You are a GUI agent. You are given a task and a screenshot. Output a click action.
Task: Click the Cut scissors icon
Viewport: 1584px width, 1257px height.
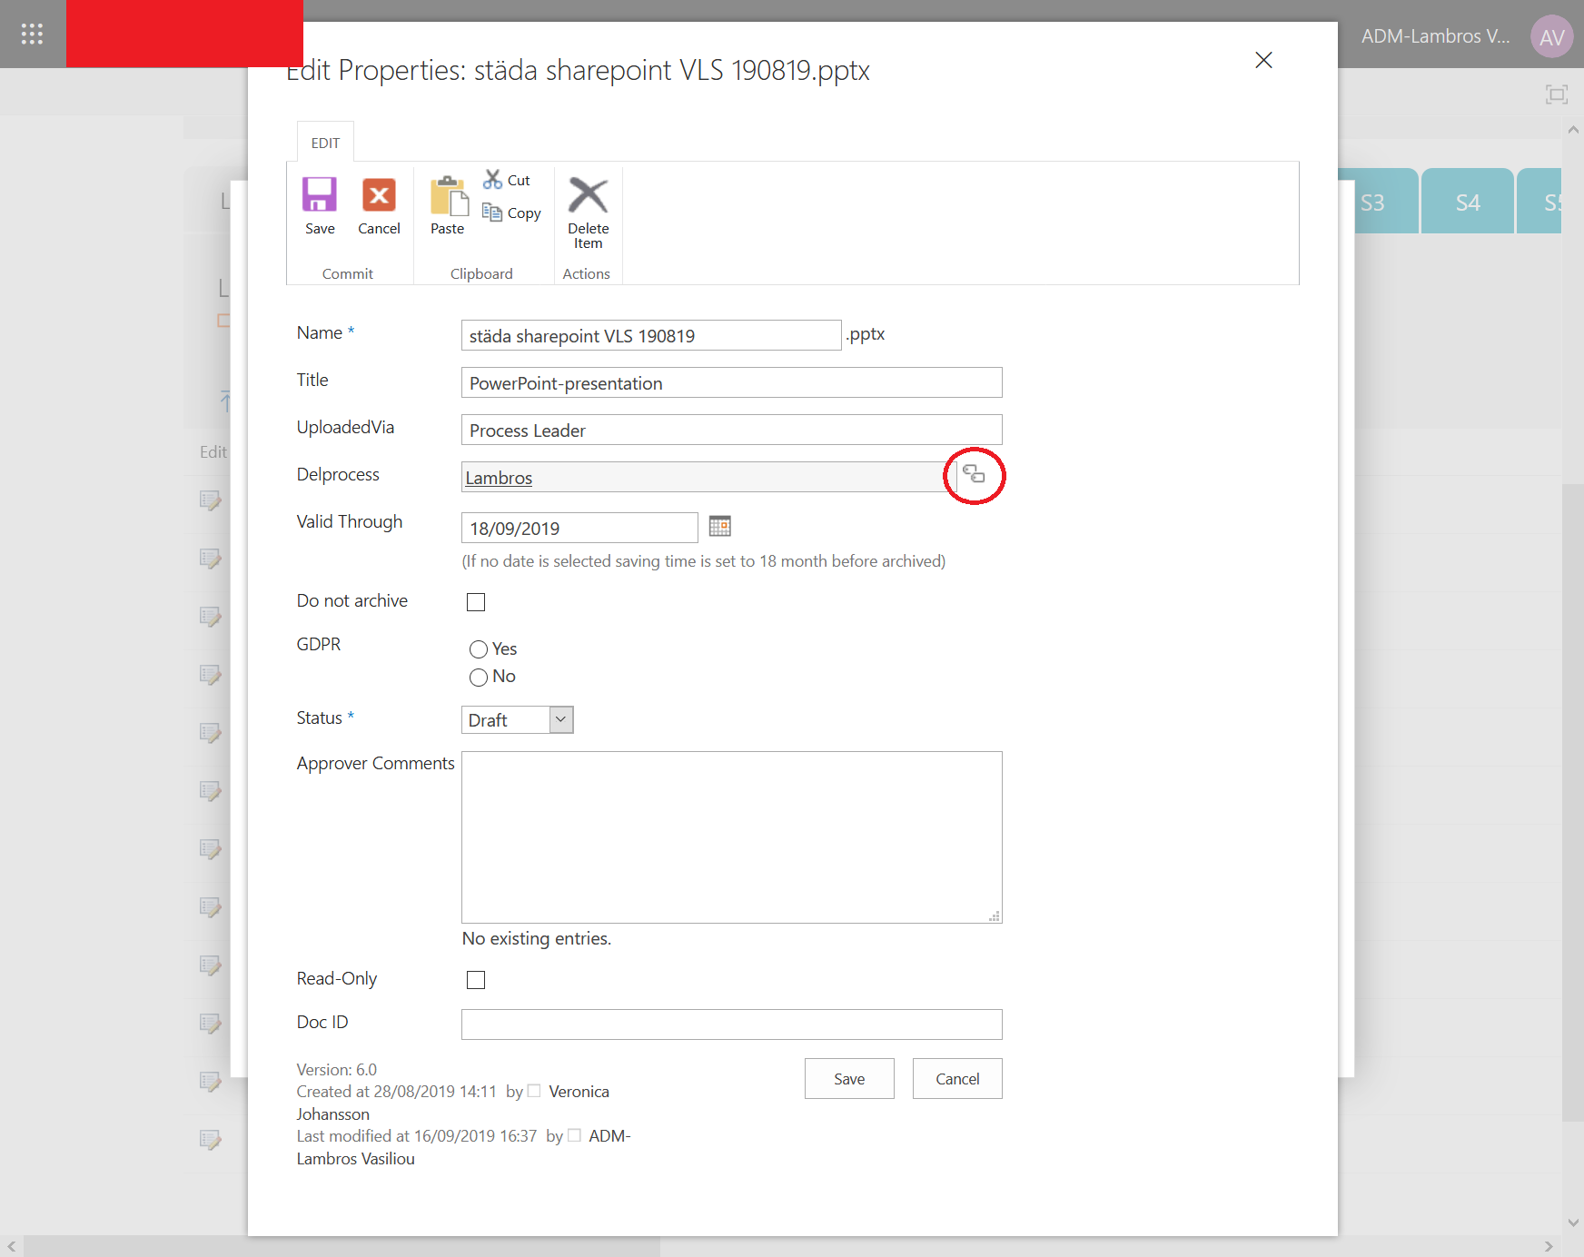coord(493,179)
